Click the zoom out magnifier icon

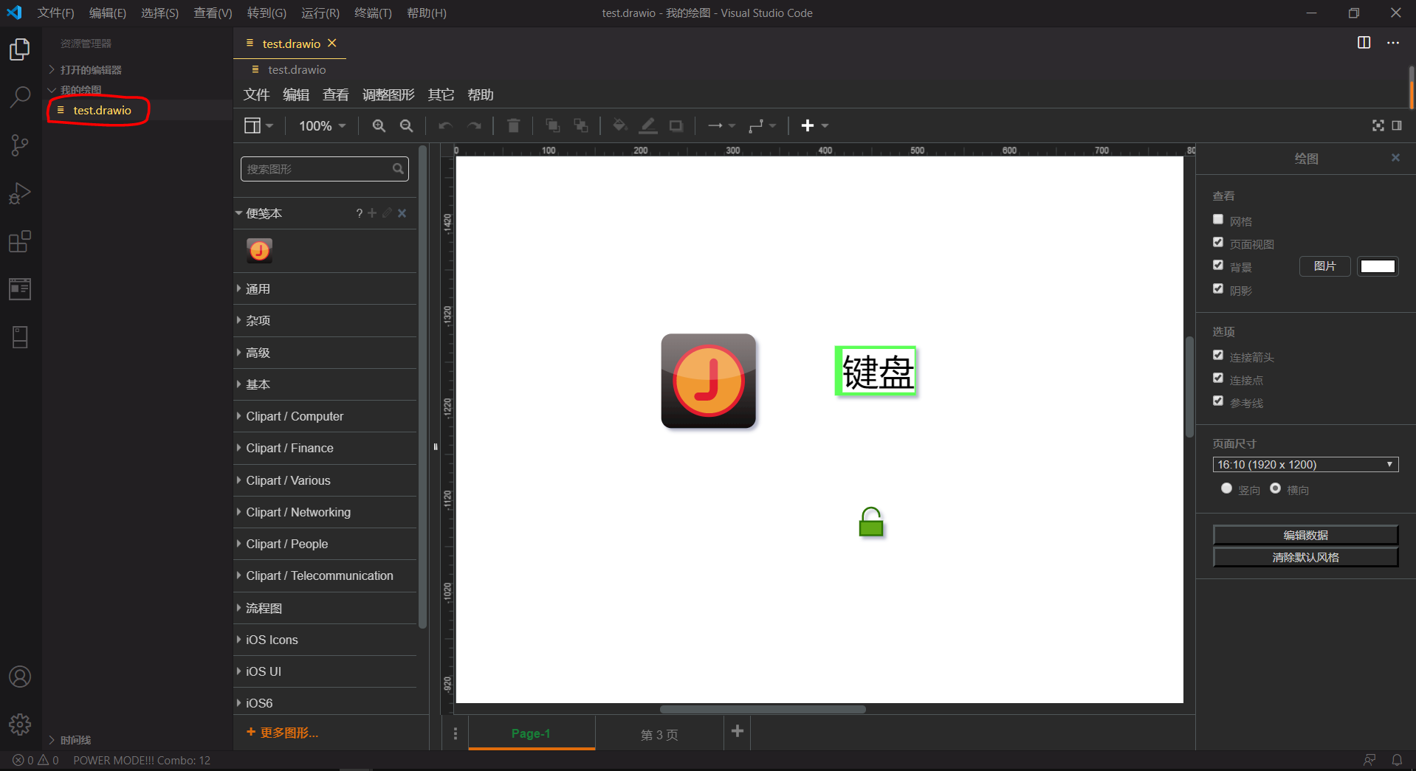pos(407,126)
